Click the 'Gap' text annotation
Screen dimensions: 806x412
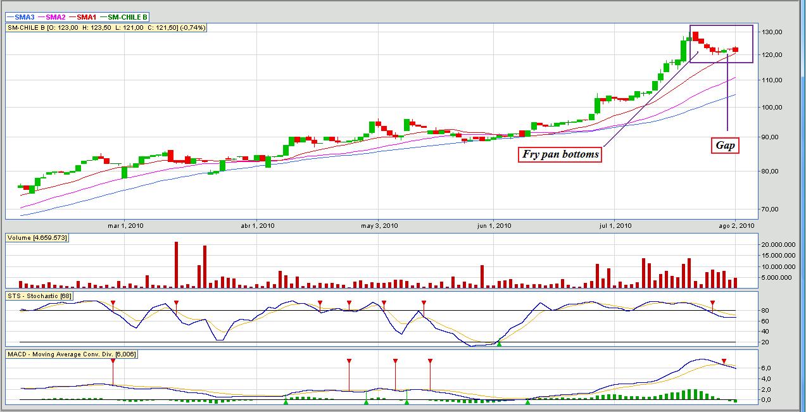[x=726, y=146]
